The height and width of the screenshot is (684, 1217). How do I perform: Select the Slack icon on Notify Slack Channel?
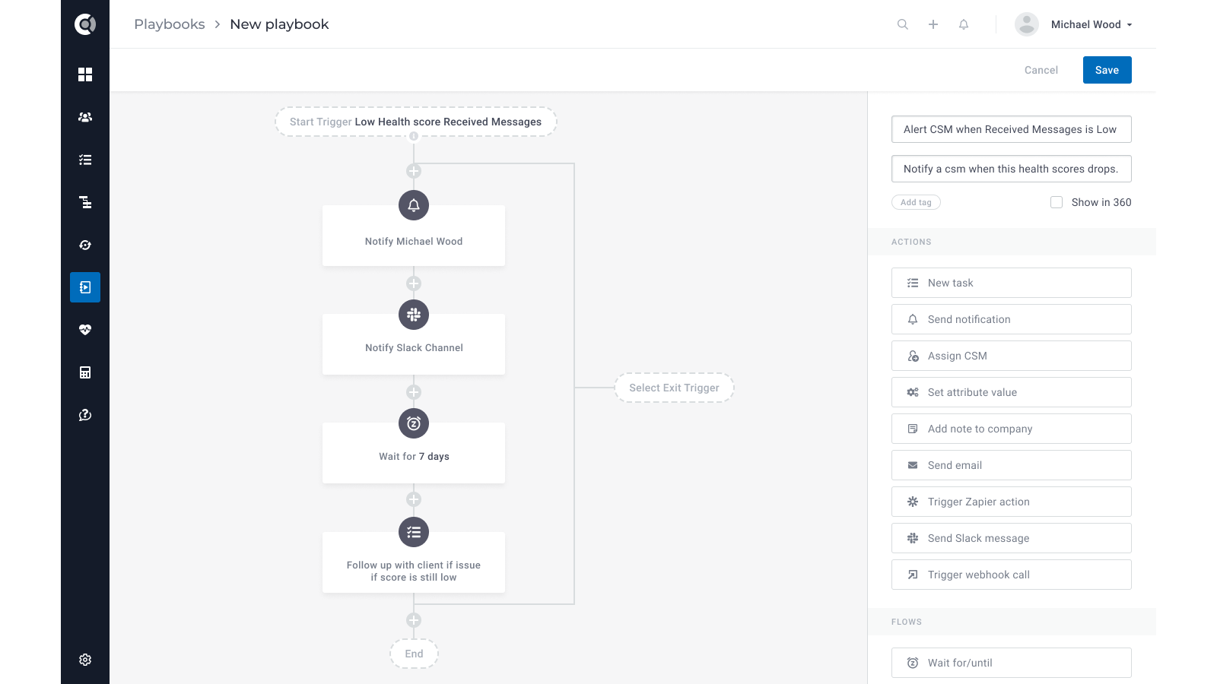414,315
